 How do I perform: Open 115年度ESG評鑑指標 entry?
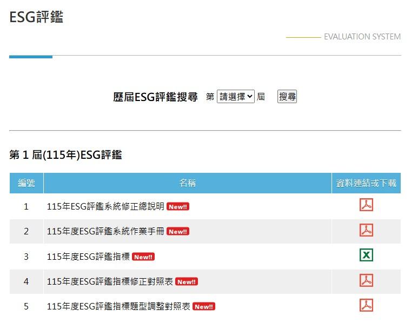pos(88,257)
